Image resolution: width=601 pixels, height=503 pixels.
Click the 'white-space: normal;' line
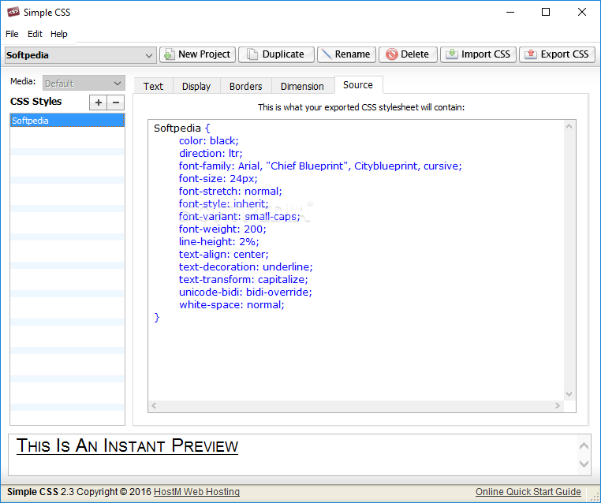coord(232,305)
